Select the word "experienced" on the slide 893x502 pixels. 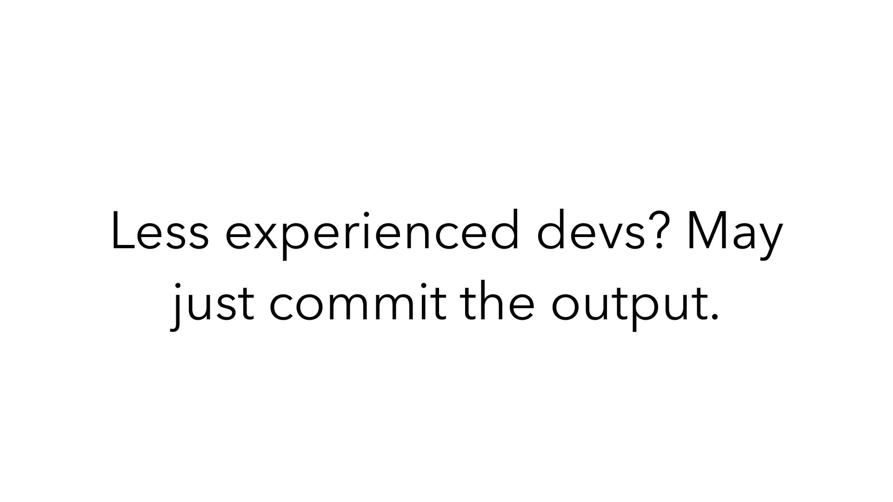372,236
